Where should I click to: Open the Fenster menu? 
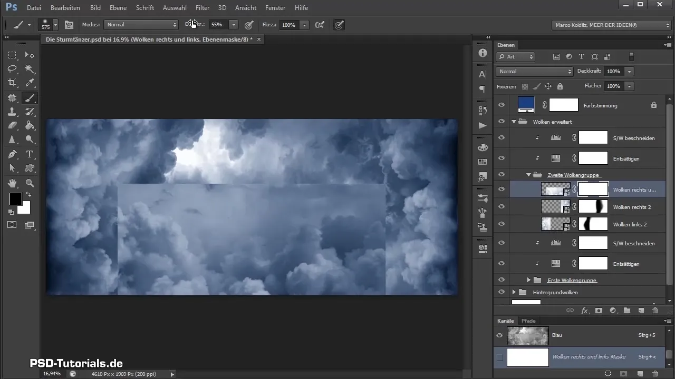[275, 8]
